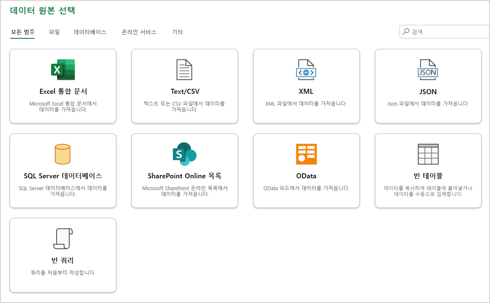Viewport: 490px width, 303px height.
Task: Click description 'OData 피드에서 데이터를 가져옵니다.'
Action: 306,188
